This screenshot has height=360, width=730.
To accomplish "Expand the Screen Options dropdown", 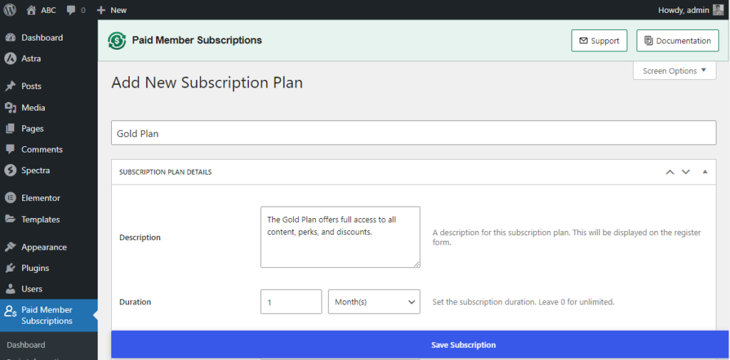I will (x=674, y=71).
